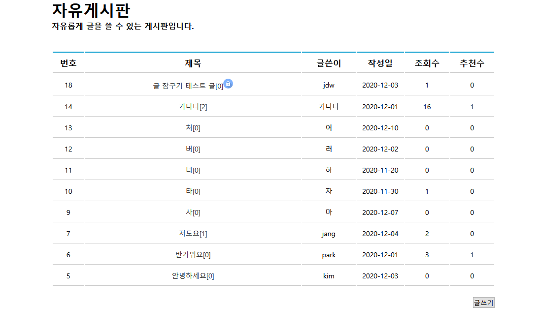Click date 2020-12-02

coord(380,149)
